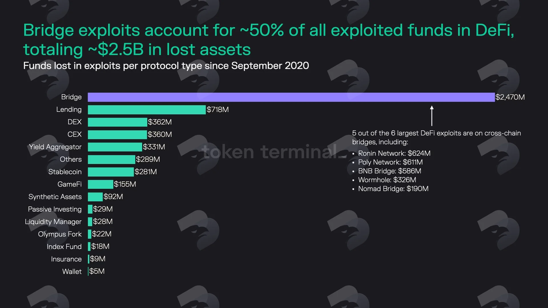Click the subtitle about funds lost since September 2020
Image resolution: width=548 pixels, height=308 pixels.
166,66
